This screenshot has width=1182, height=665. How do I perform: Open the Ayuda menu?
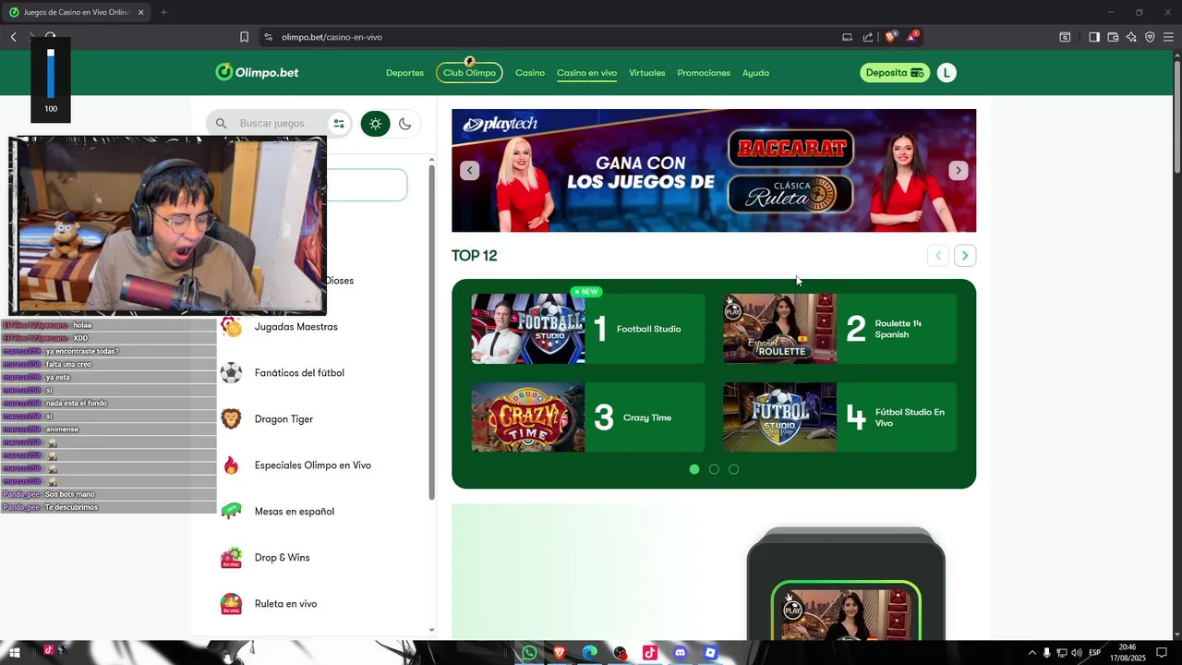pos(755,73)
